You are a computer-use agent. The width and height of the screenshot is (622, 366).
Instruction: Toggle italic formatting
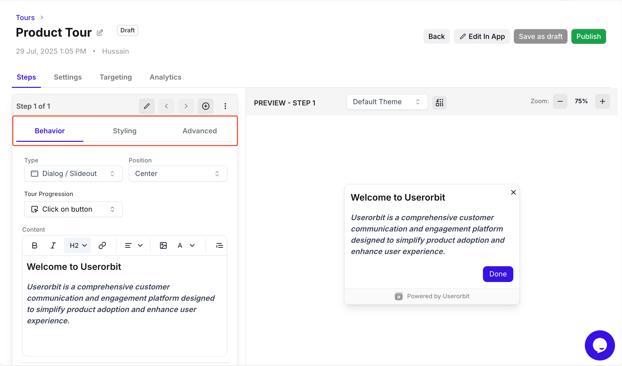(x=53, y=246)
